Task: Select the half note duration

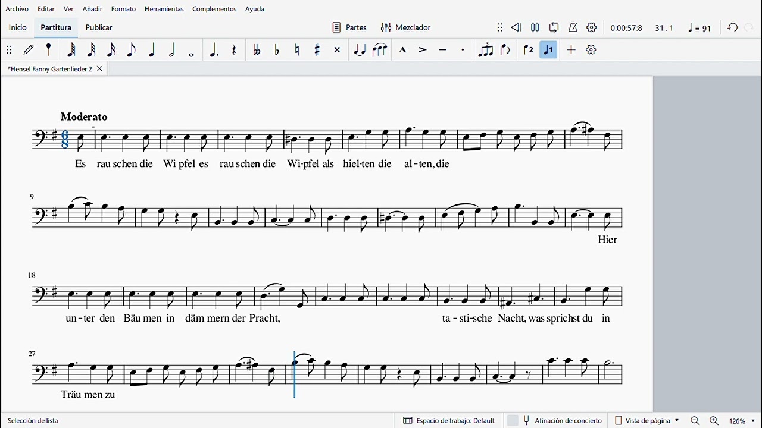Action: 171,50
